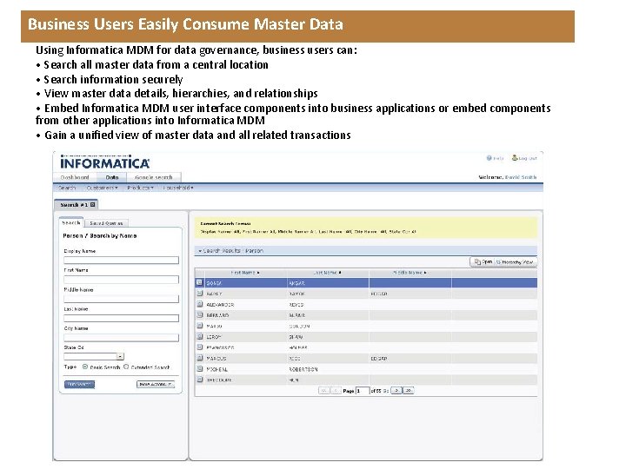Click into the City Name field
This screenshot has width=626, height=469.
pyautogui.click(x=121, y=337)
